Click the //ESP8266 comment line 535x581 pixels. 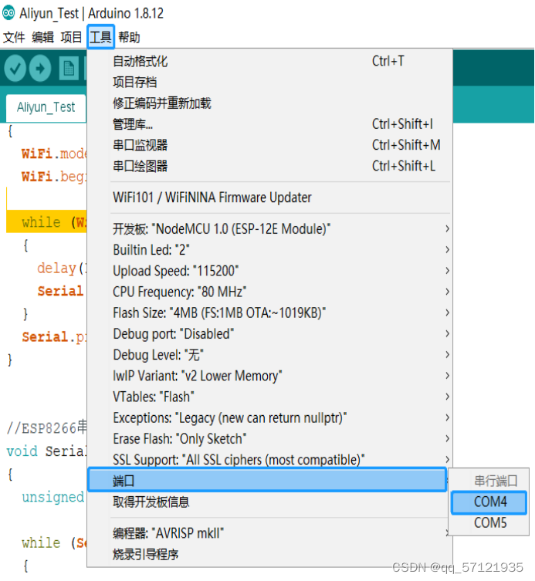click(x=47, y=428)
